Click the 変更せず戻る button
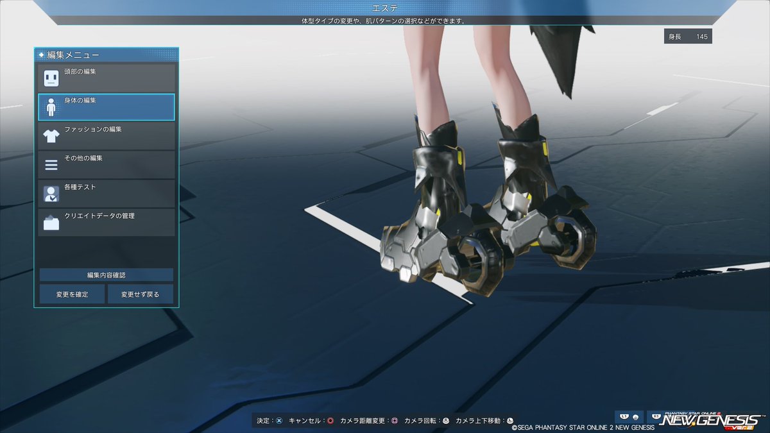The width and height of the screenshot is (770, 433). (141, 294)
